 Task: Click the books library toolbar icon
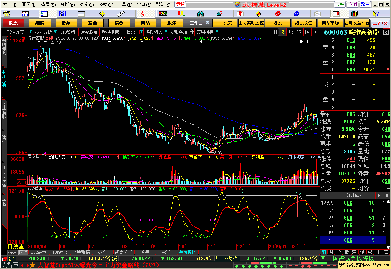pyautogui.click(x=354, y=13)
